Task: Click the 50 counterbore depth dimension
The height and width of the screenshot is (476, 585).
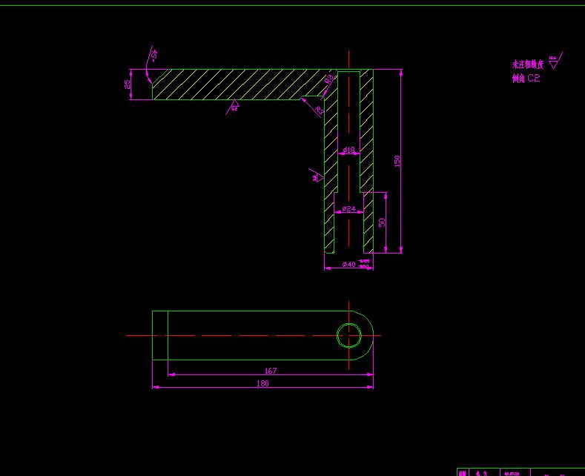Action: (382, 222)
